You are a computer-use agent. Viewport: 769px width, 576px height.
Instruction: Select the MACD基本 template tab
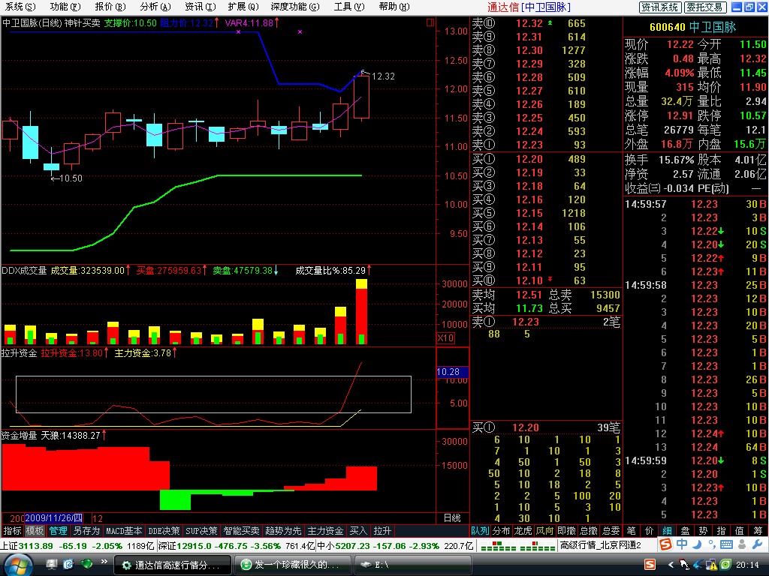(124, 531)
